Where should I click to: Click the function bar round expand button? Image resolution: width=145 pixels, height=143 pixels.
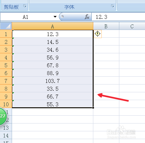pyautogui.click(x=62, y=17)
